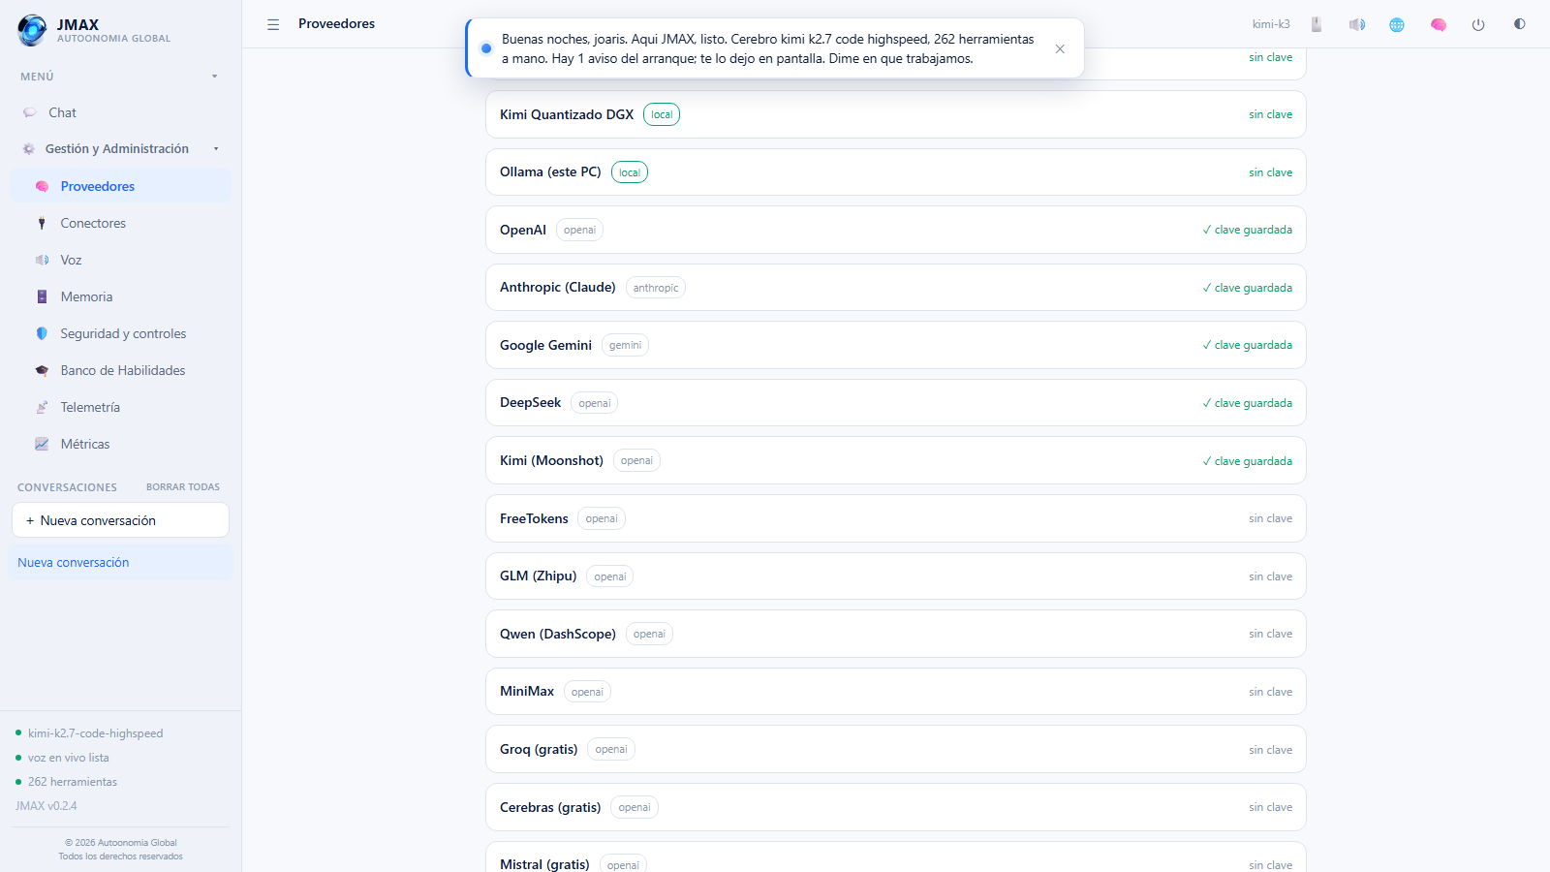Open Seguridad y controles
1550x872 pixels.
tap(120, 333)
